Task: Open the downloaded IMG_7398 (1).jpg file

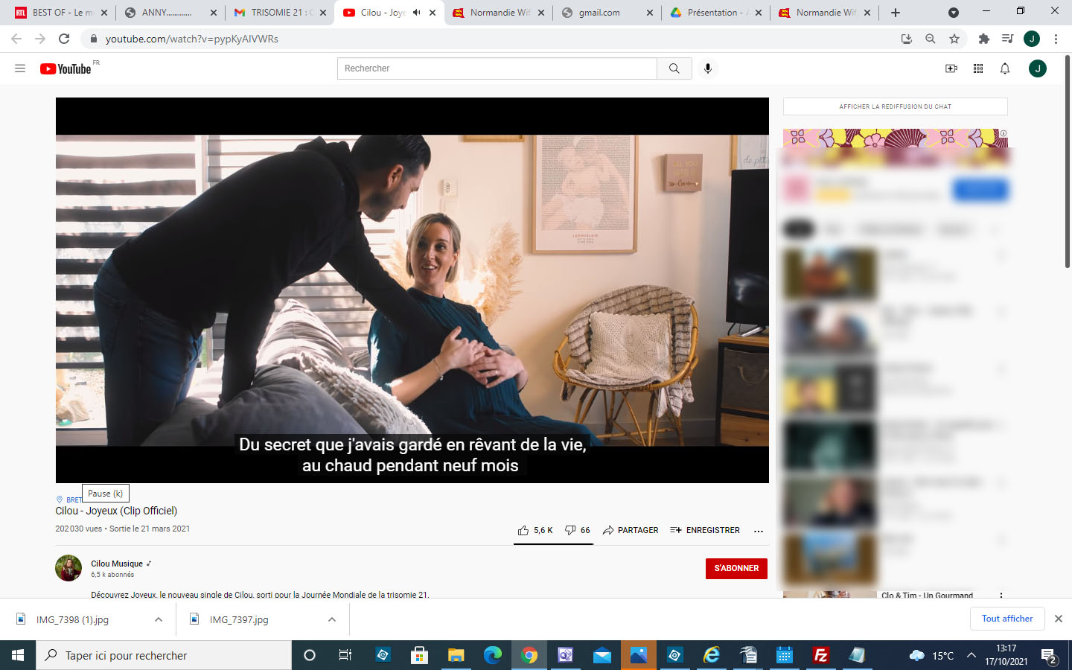Action: (x=73, y=619)
